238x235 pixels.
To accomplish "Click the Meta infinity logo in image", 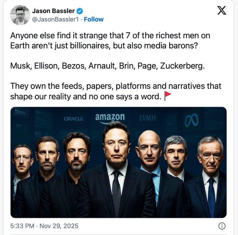I will click(x=191, y=120).
